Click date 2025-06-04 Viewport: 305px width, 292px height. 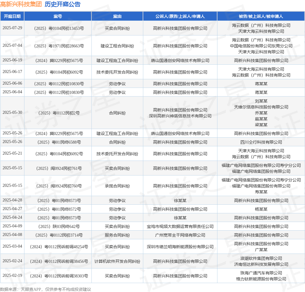[x=12, y=92]
